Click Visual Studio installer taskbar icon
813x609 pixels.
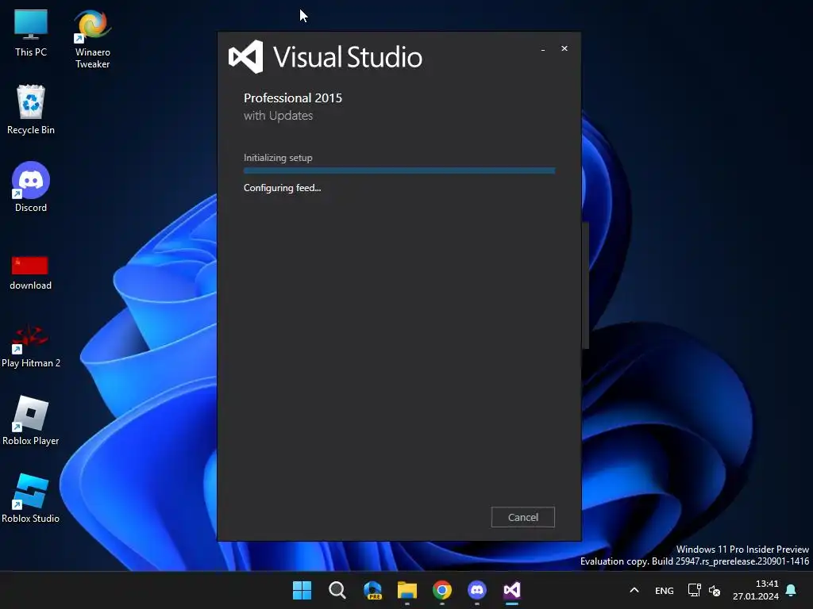click(x=512, y=590)
